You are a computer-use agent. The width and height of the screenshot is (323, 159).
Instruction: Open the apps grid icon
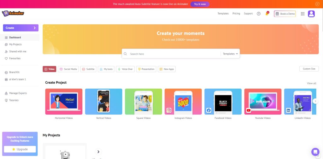click(x=302, y=14)
